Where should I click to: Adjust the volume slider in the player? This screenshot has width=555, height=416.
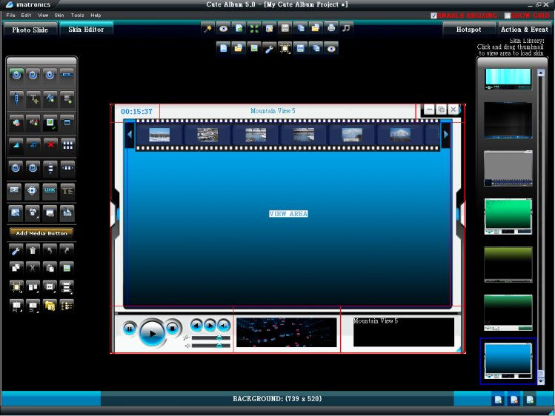(x=212, y=346)
